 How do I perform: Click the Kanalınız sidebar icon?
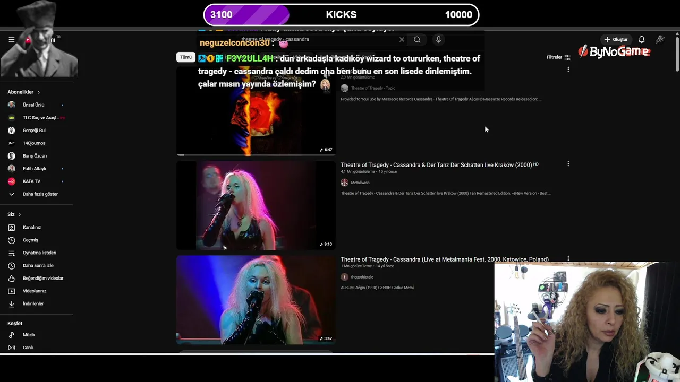click(11, 227)
